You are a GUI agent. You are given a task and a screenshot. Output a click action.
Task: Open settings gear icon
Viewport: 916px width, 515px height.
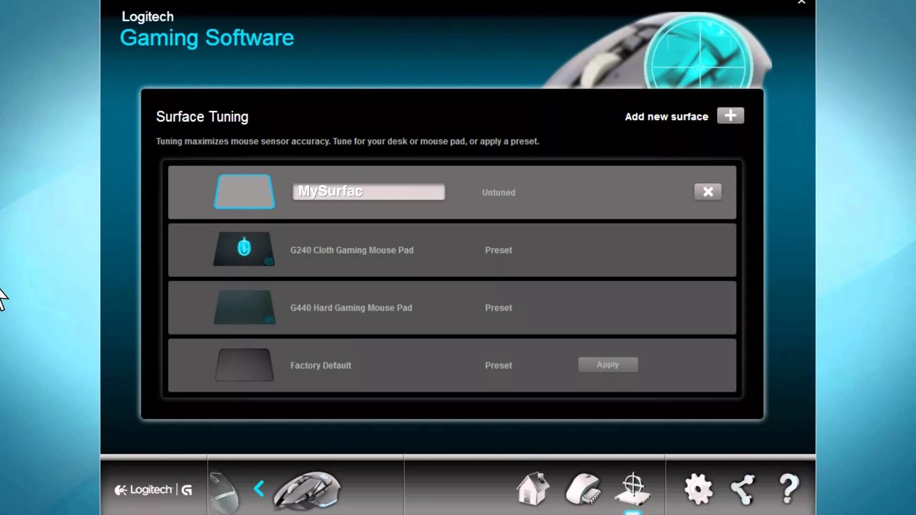(698, 488)
